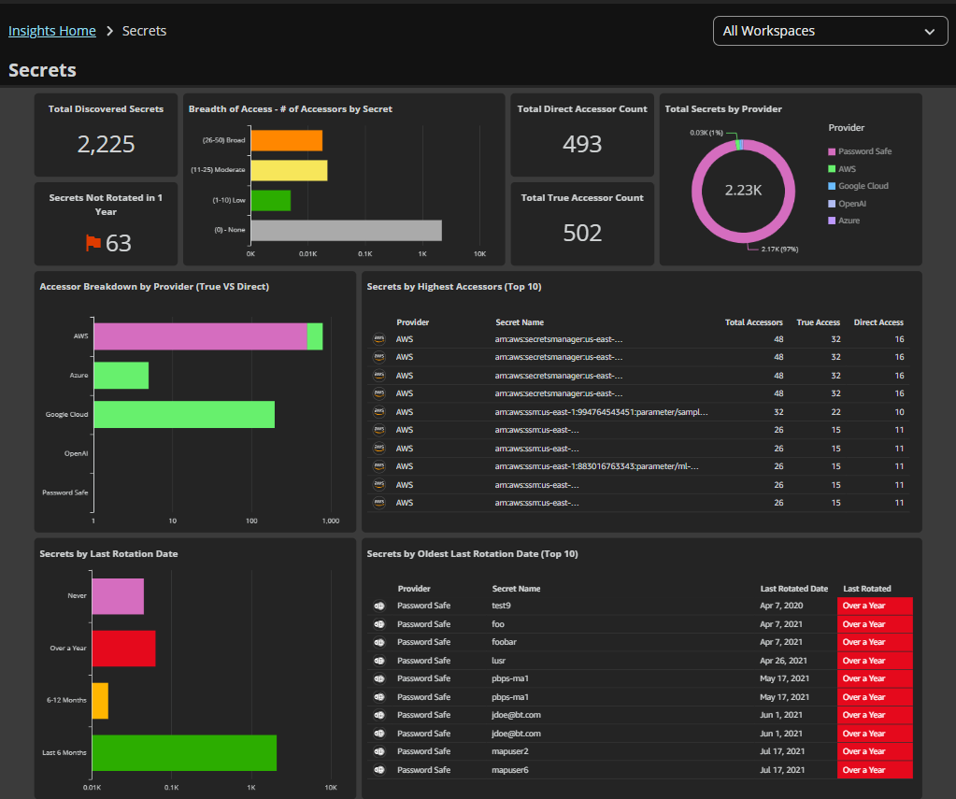Click the orange flag icon beside 63

click(93, 243)
